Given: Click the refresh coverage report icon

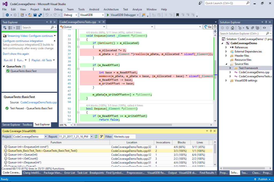Looking at the screenshot, I should point(96,136).
